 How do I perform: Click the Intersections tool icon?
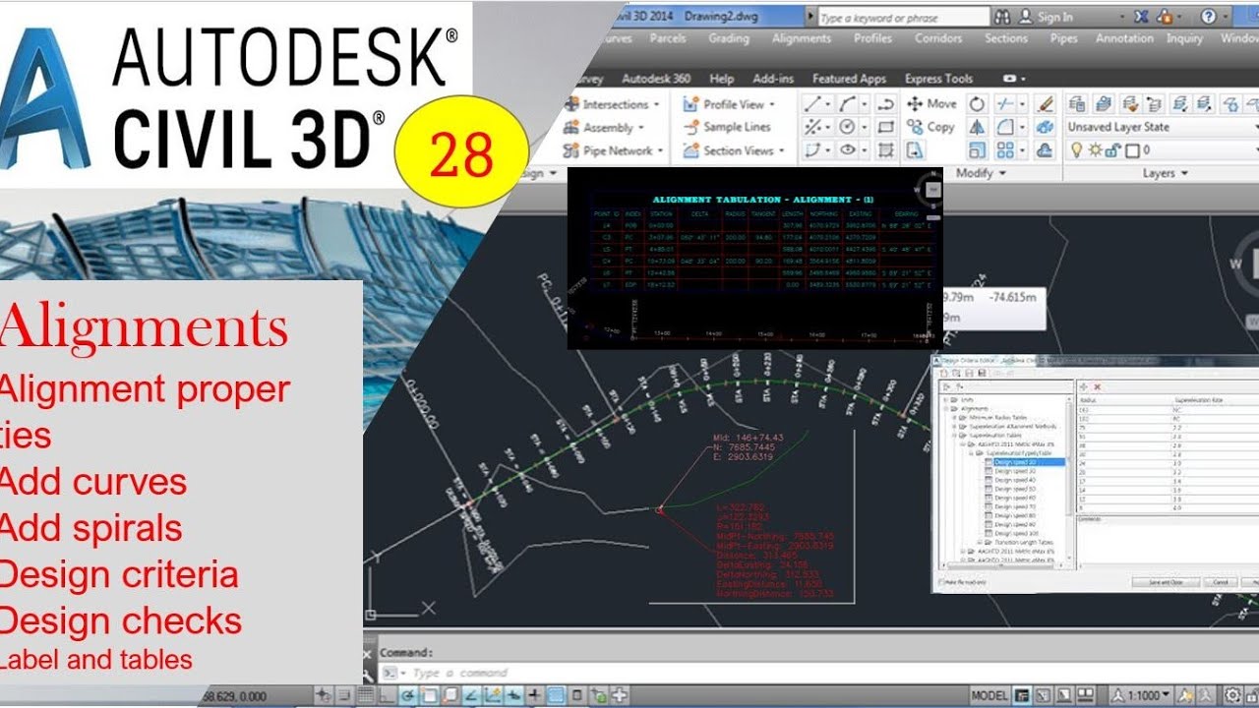point(571,104)
